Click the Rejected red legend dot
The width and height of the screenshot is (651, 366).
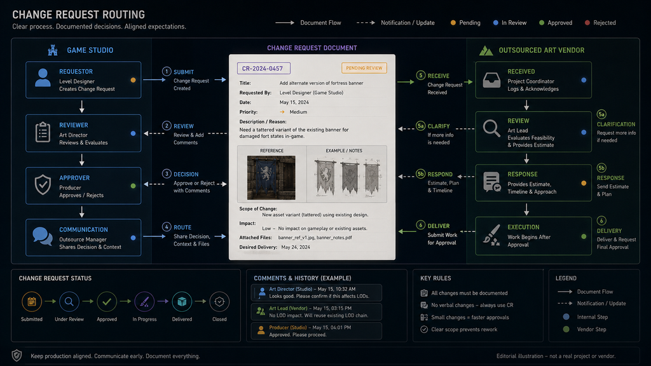[587, 23]
